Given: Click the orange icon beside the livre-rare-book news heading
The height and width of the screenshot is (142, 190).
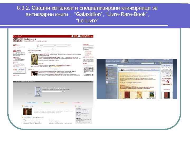Looking at the screenshot, I should coord(76,106).
